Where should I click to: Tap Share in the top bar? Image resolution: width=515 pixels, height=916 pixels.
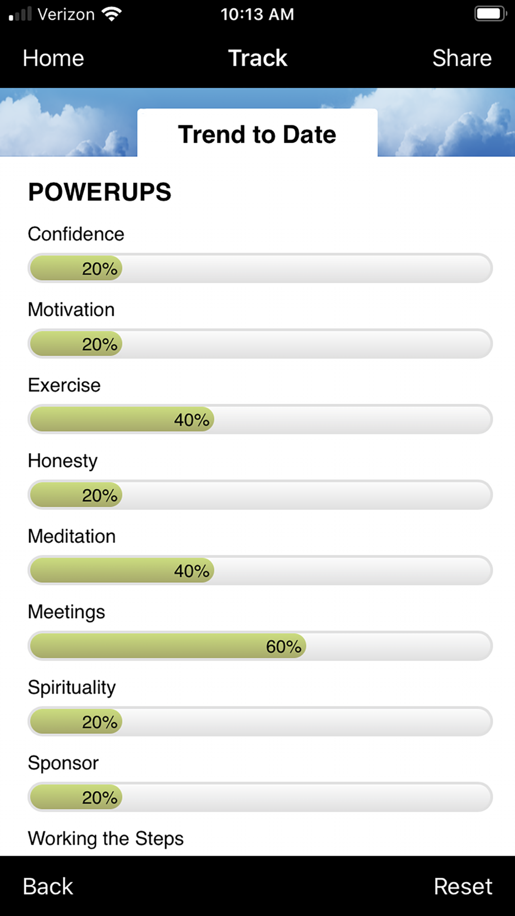click(x=462, y=58)
